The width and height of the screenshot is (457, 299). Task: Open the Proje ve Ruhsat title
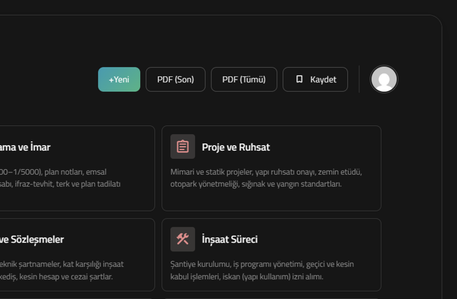pyautogui.click(x=236, y=147)
